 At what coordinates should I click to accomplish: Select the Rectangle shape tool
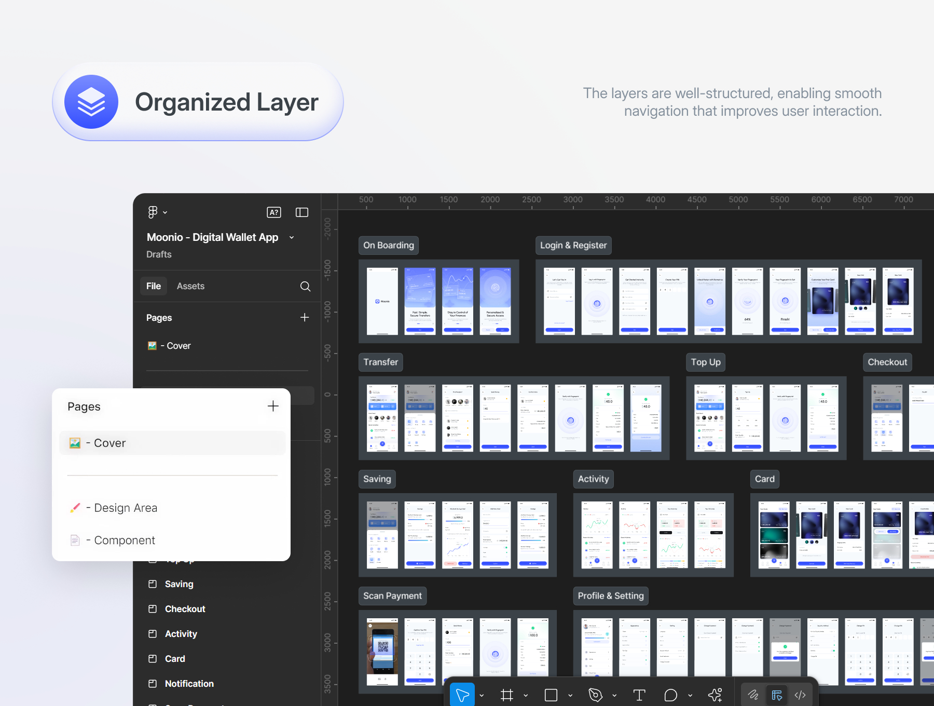point(551,695)
